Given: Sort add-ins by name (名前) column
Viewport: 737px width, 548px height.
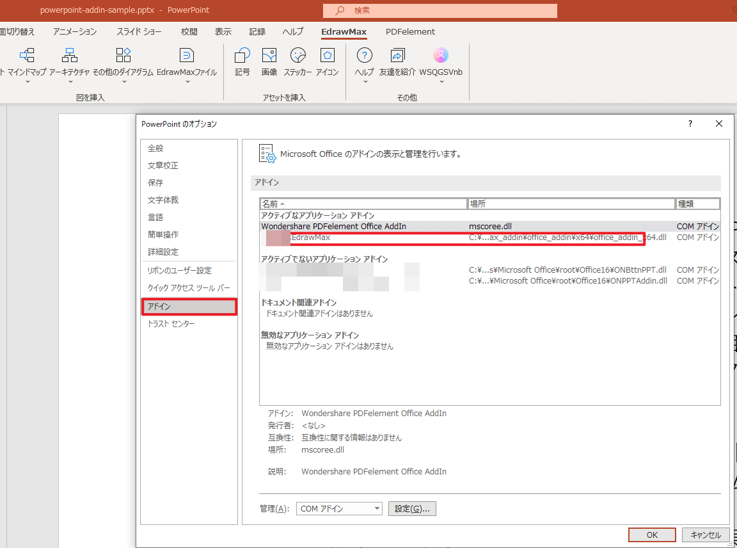Looking at the screenshot, I should (x=363, y=204).
